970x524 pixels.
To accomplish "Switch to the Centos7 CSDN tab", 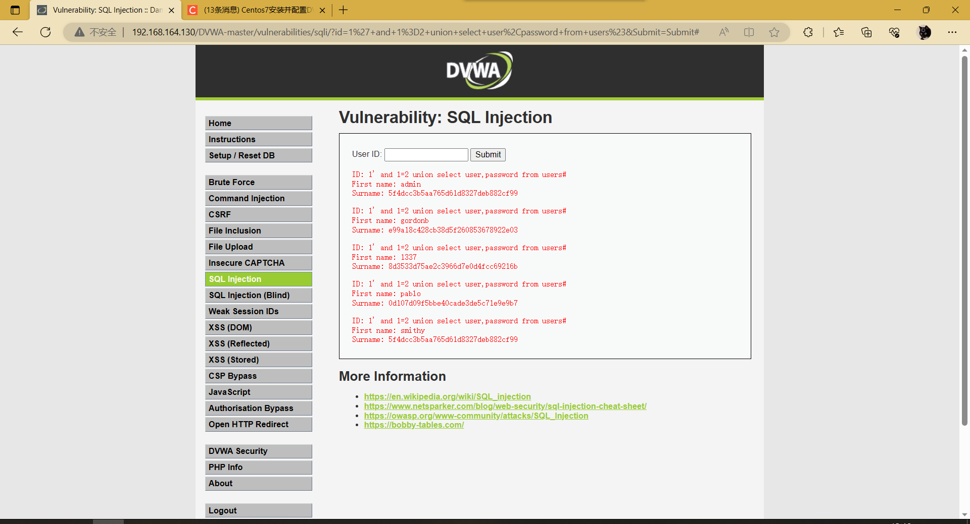I will [x=257, y=10].
